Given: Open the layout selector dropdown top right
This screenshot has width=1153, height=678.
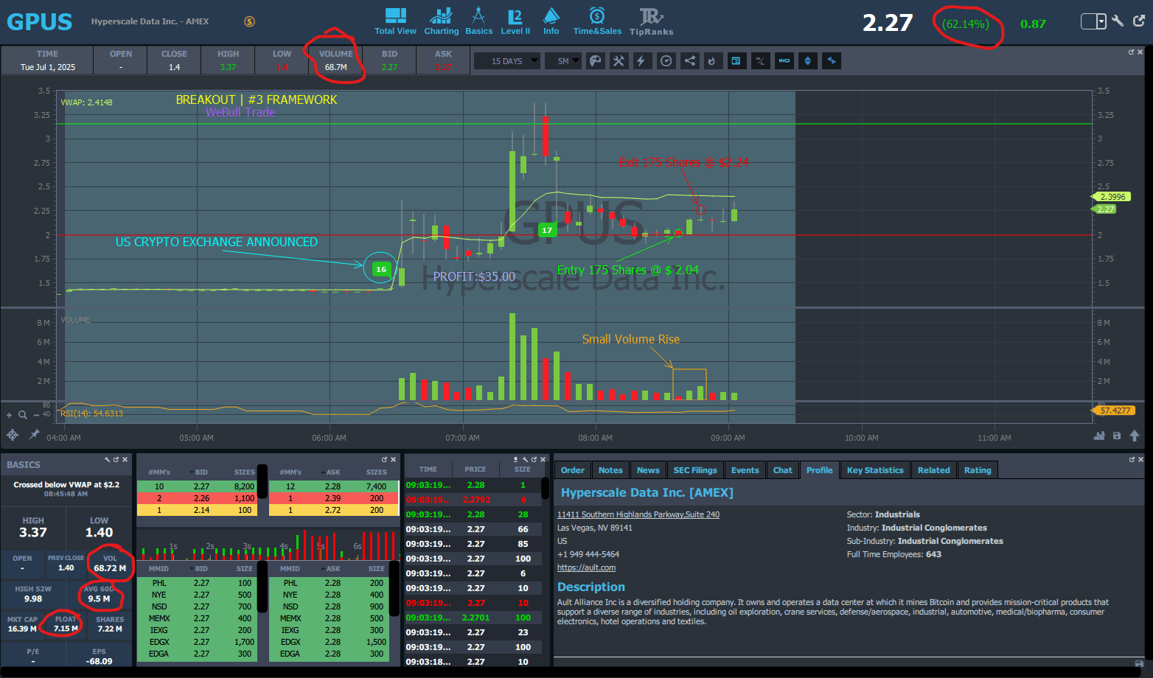Looking at the screenshot, I should 1093,21.
